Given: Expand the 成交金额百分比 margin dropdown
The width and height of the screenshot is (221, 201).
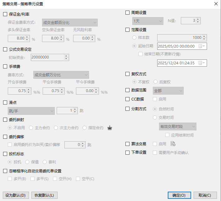Looking at the screenshot, I should point(70,23).
